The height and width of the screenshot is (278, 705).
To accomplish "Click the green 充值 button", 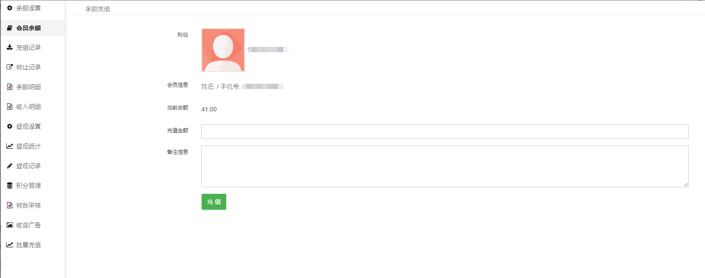I will (x=214, y=202).
